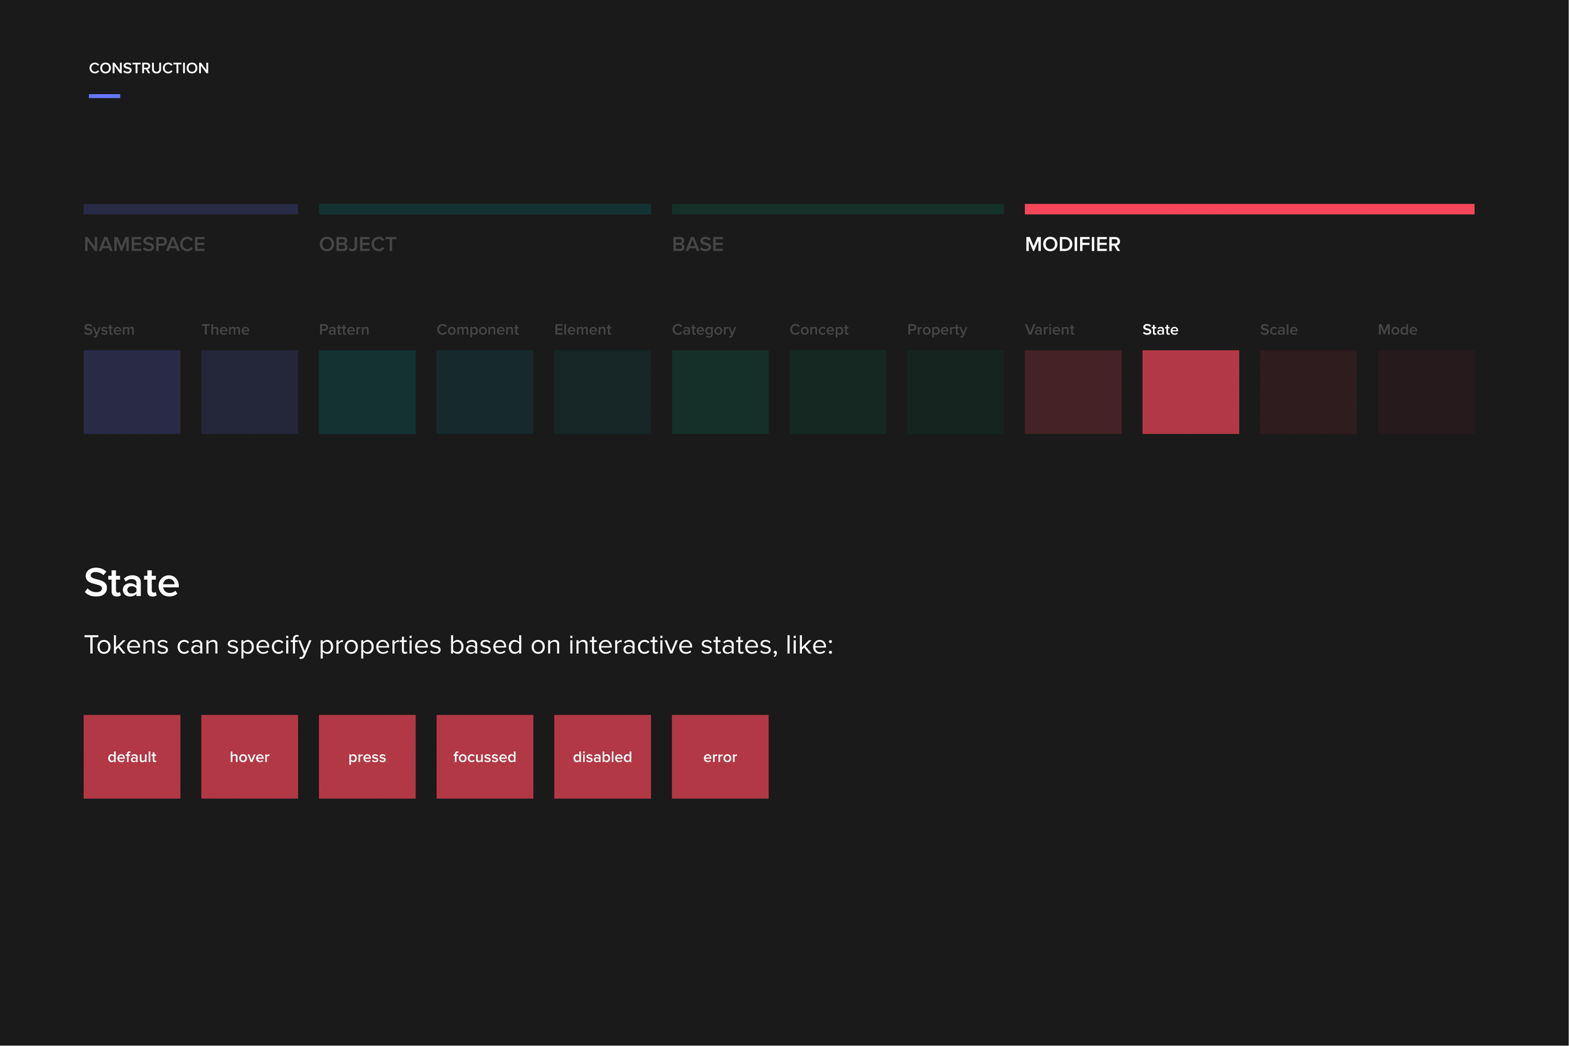
Task: Choose the disabled state box
Action: pyautogui.click(x=602, y=757)
